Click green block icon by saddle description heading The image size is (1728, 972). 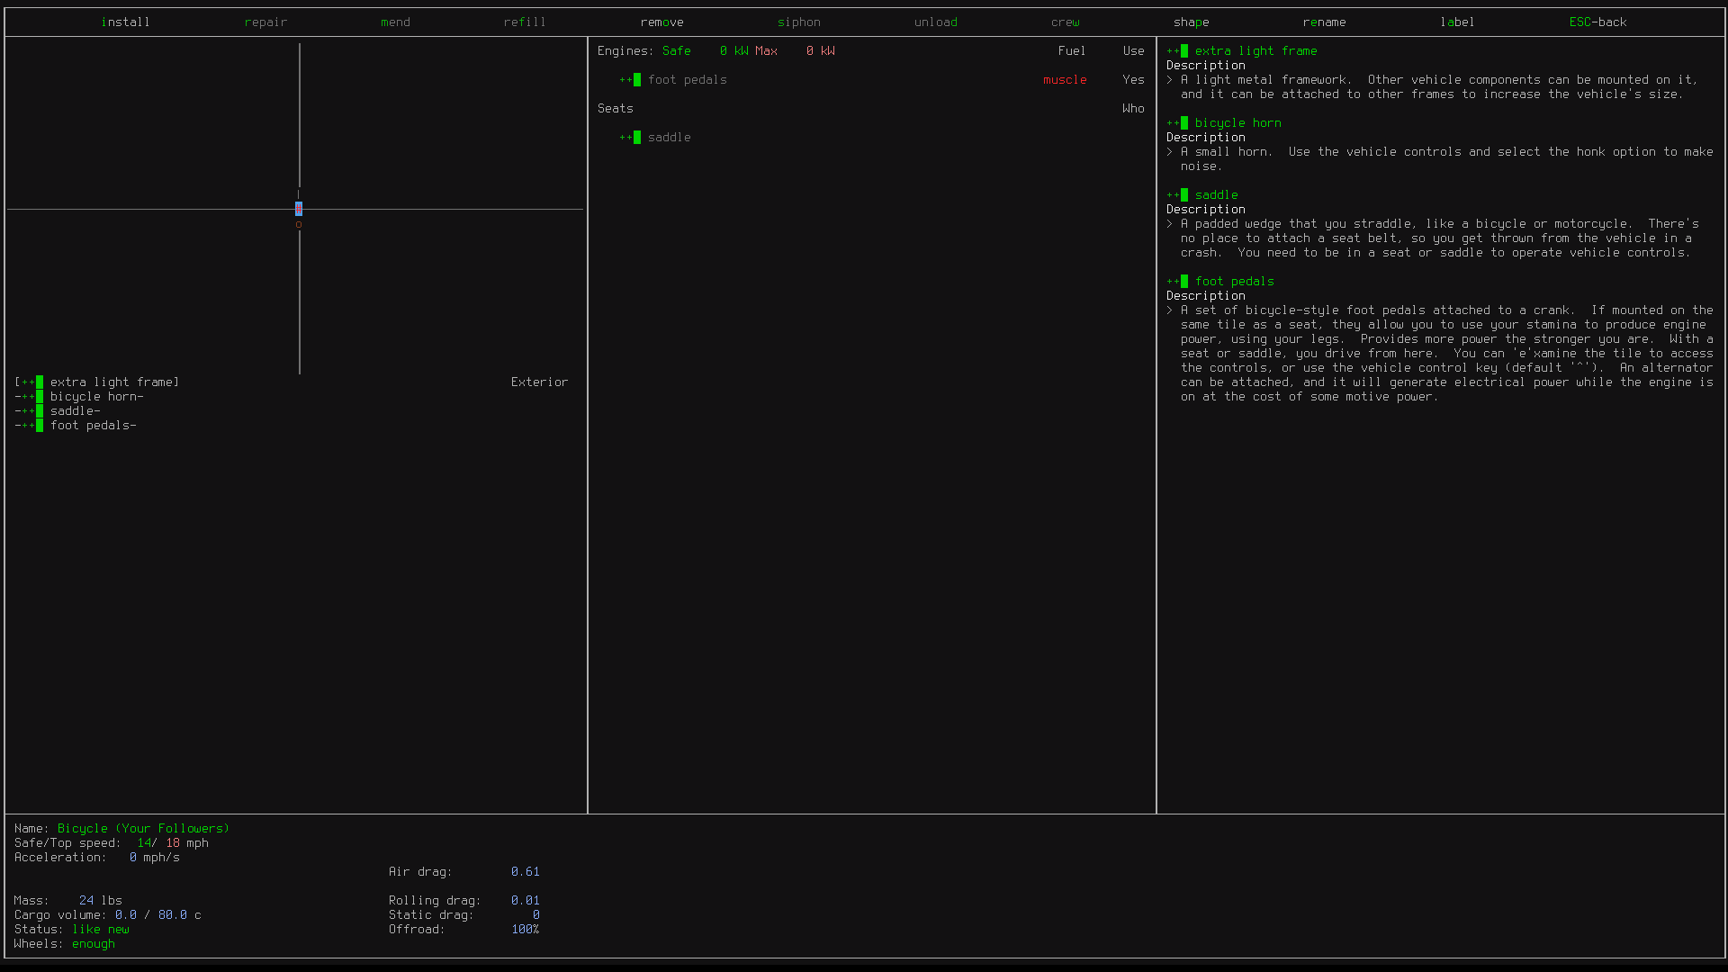click(1184, 195)
